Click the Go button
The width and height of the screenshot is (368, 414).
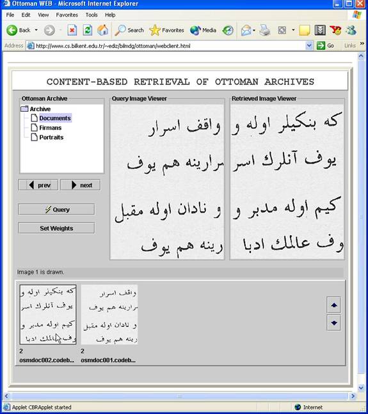tap(326, 45)
